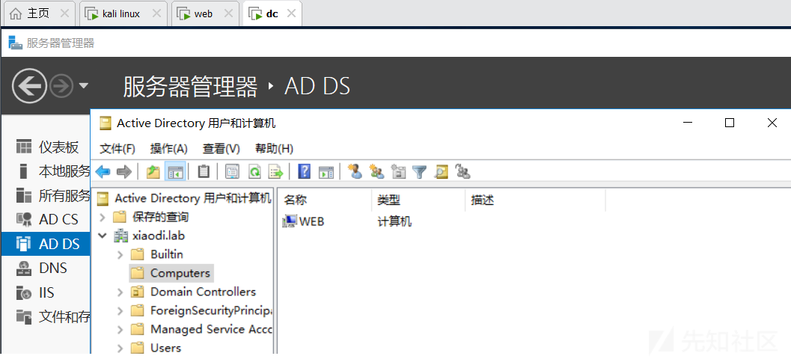Go up one level with folder icon
The height and width of the screenshot is (359, 791).
[x=153, y=172]
